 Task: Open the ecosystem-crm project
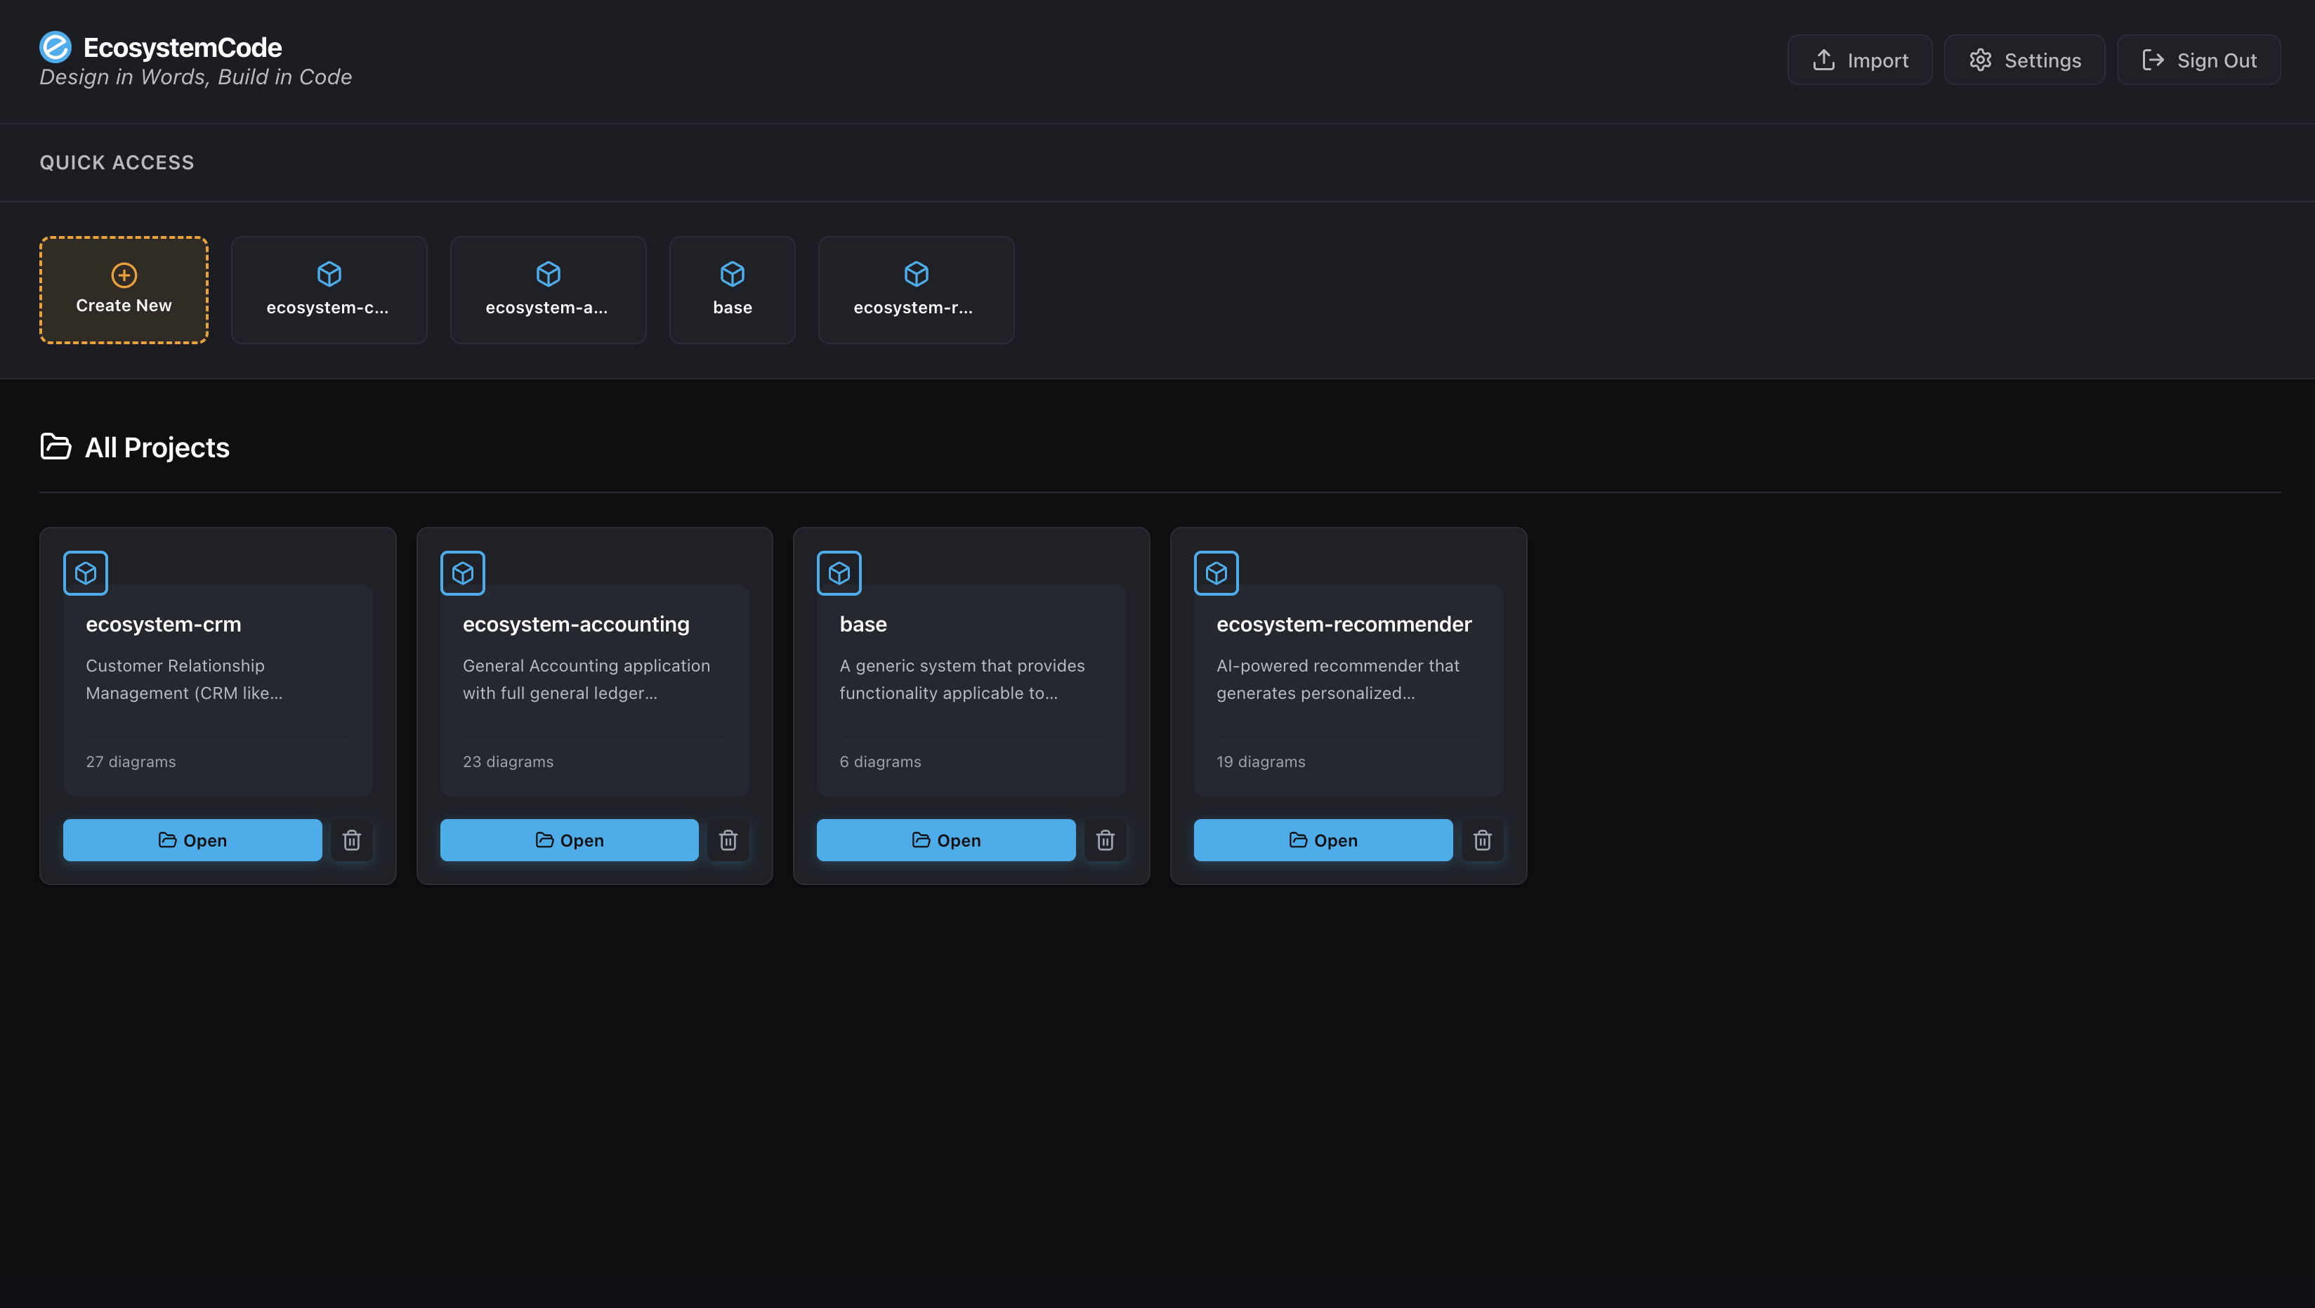[x=192, y=839]
